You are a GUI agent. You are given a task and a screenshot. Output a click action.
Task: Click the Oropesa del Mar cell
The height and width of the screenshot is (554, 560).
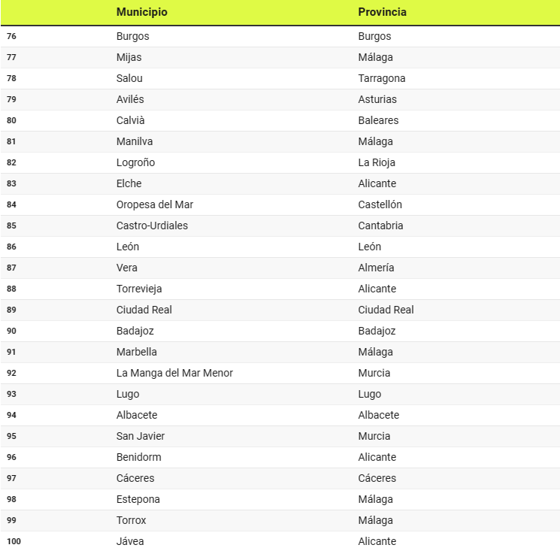coord(155,204)
